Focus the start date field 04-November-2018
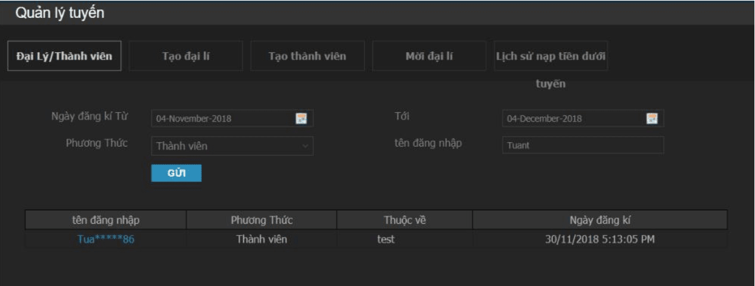Image resolution: width=755 pixels, height=286 pixels. 232,118
